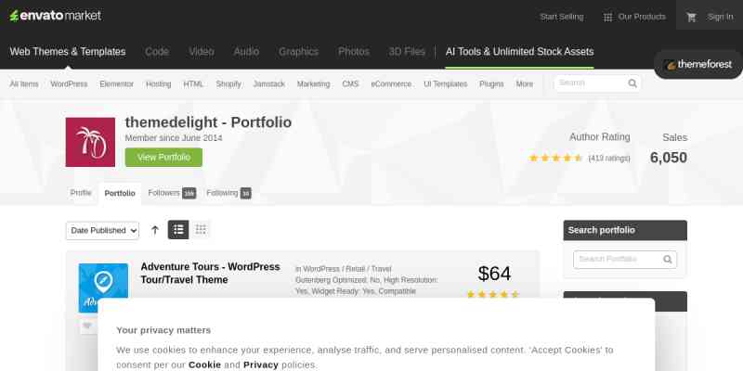
Task: Focus the Search Portfolio input field
Action: (619, 260)
